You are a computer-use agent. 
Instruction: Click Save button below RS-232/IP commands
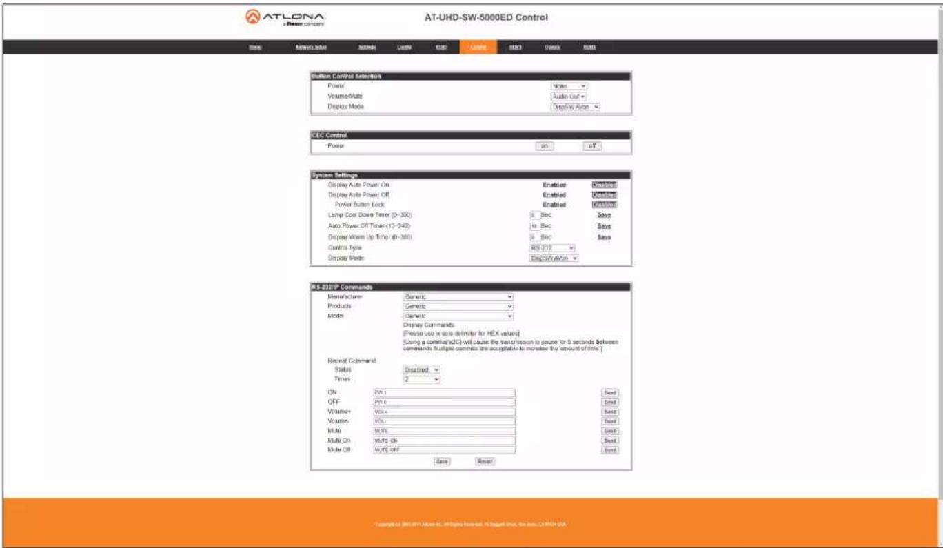(442, 461)
